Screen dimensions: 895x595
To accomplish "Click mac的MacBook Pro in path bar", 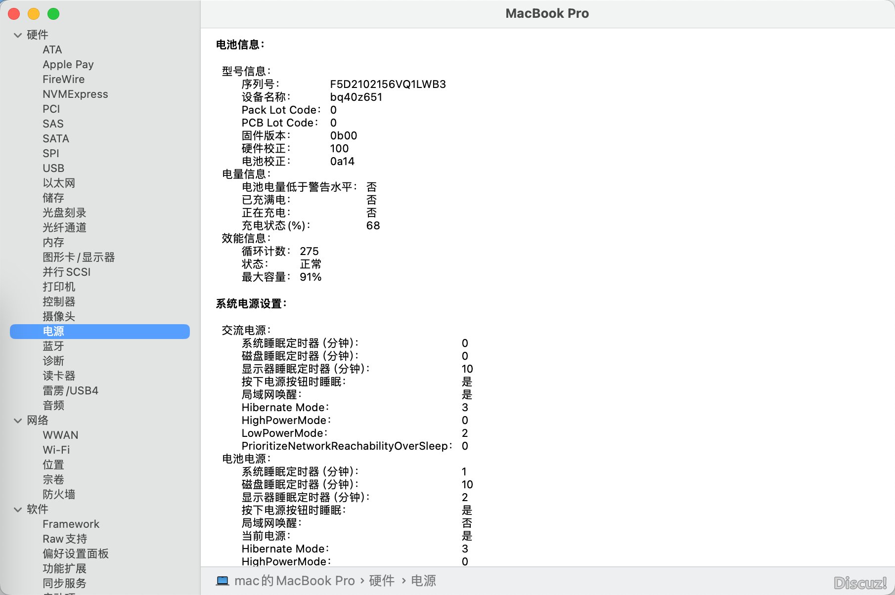I will coord(295,581).
